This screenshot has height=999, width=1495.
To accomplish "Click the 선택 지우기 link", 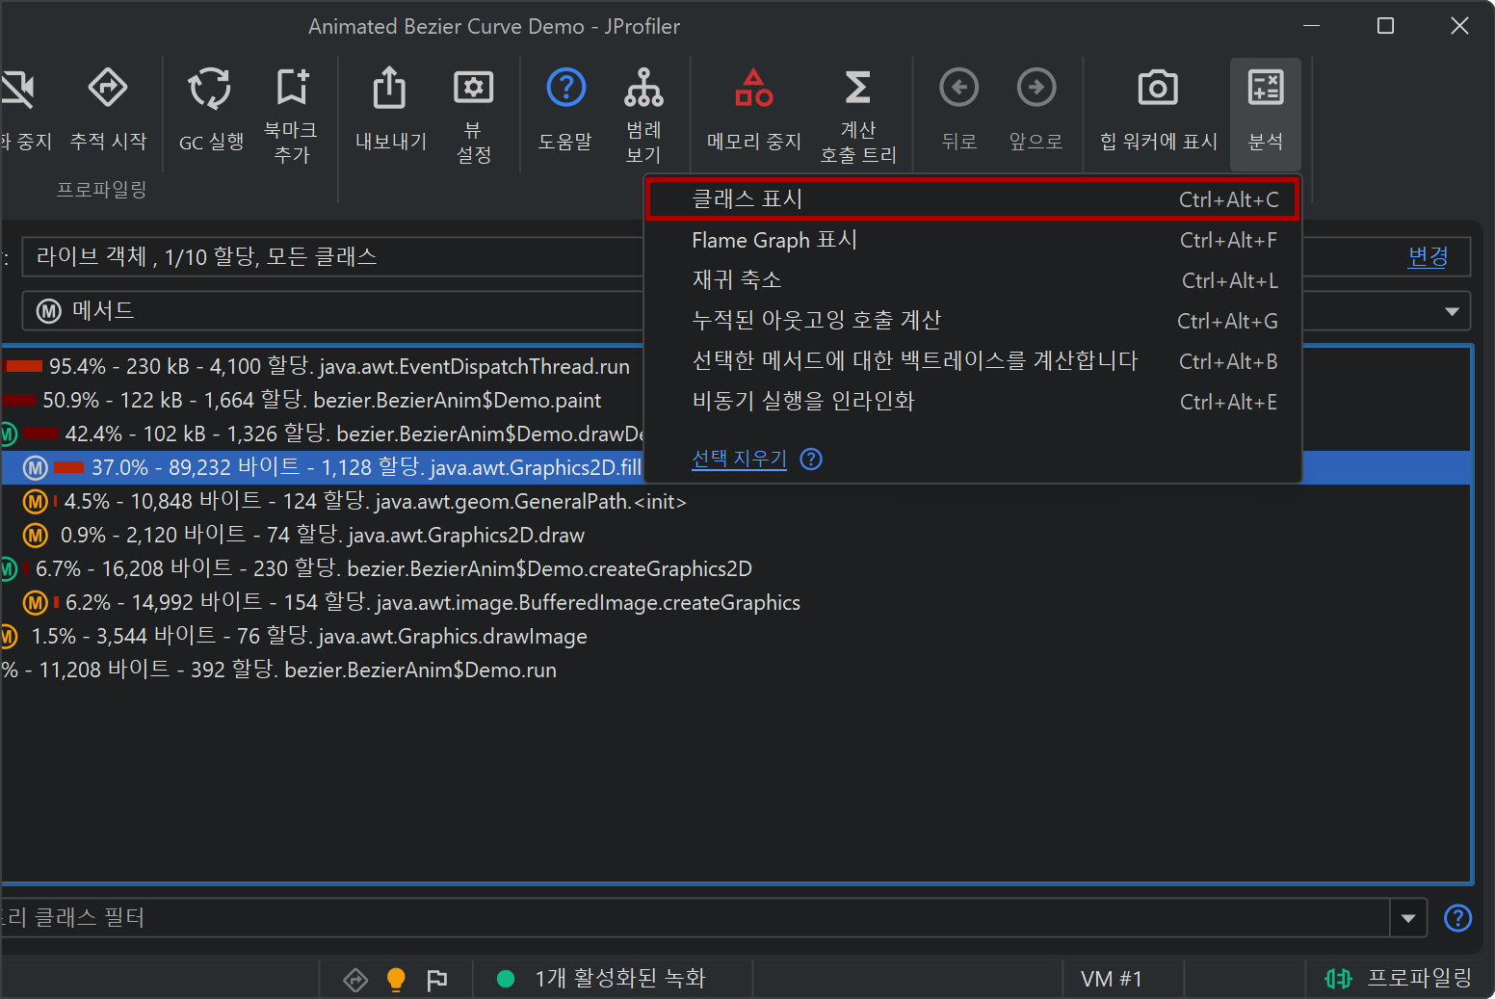I will [x=739, y=459].
